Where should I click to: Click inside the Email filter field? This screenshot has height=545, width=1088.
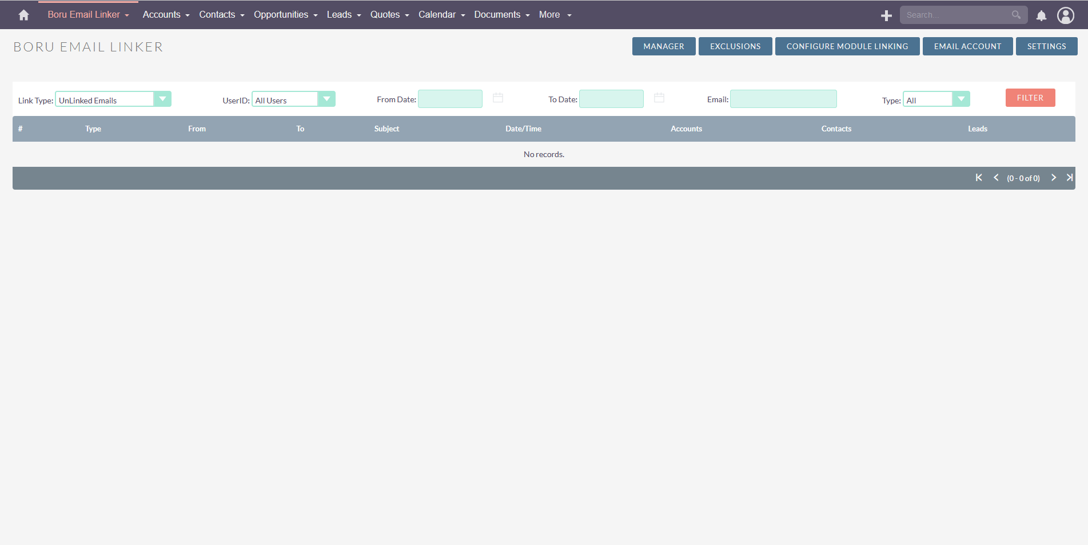pos(783,99)
